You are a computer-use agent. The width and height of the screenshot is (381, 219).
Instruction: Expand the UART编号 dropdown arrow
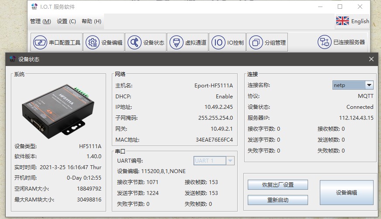point(230,161)
